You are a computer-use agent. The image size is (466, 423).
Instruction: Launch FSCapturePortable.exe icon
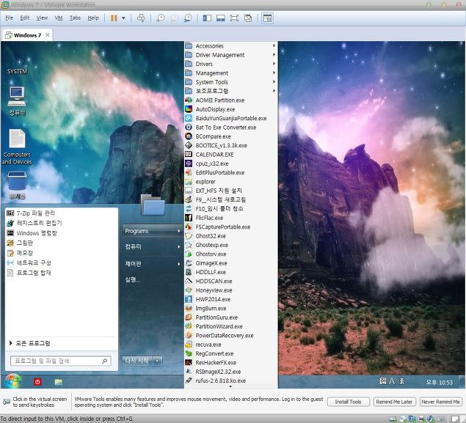(189, 227)
